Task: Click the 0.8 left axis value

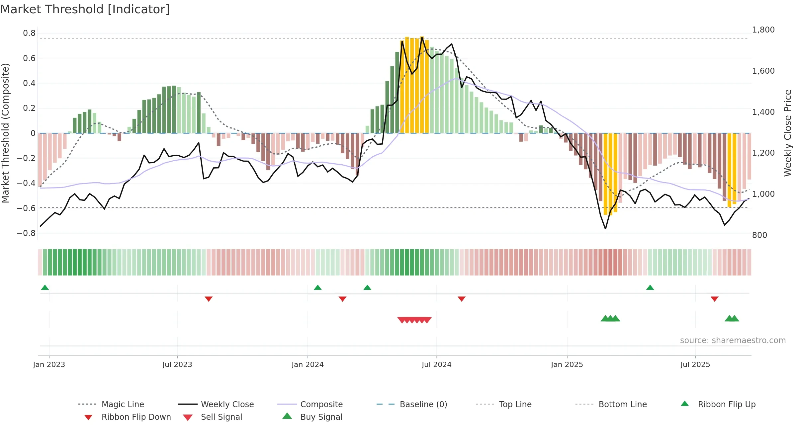Action: (x=29, y=33)
